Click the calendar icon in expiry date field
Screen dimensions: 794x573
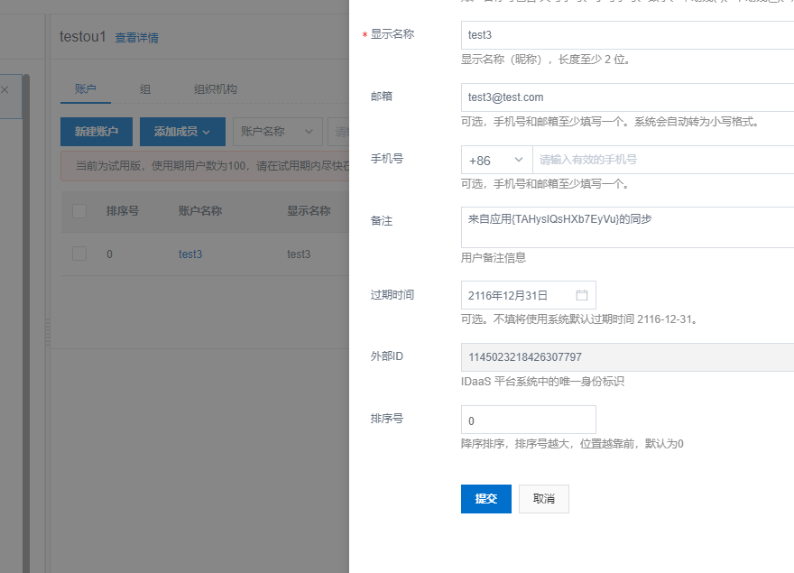coord(582,295)
